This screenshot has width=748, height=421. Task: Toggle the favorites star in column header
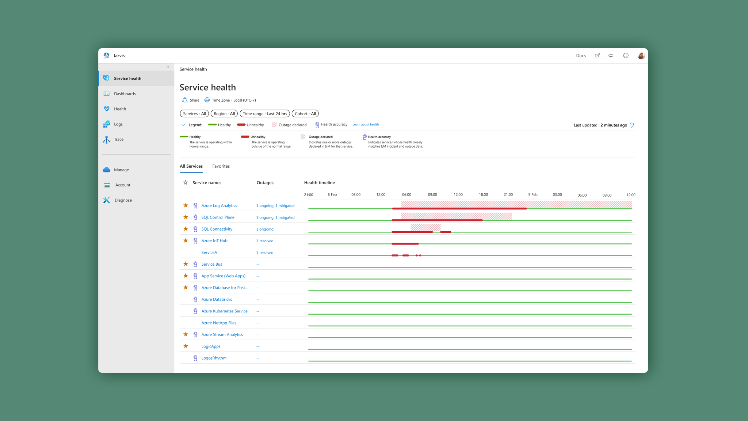[x=186, y=182]
